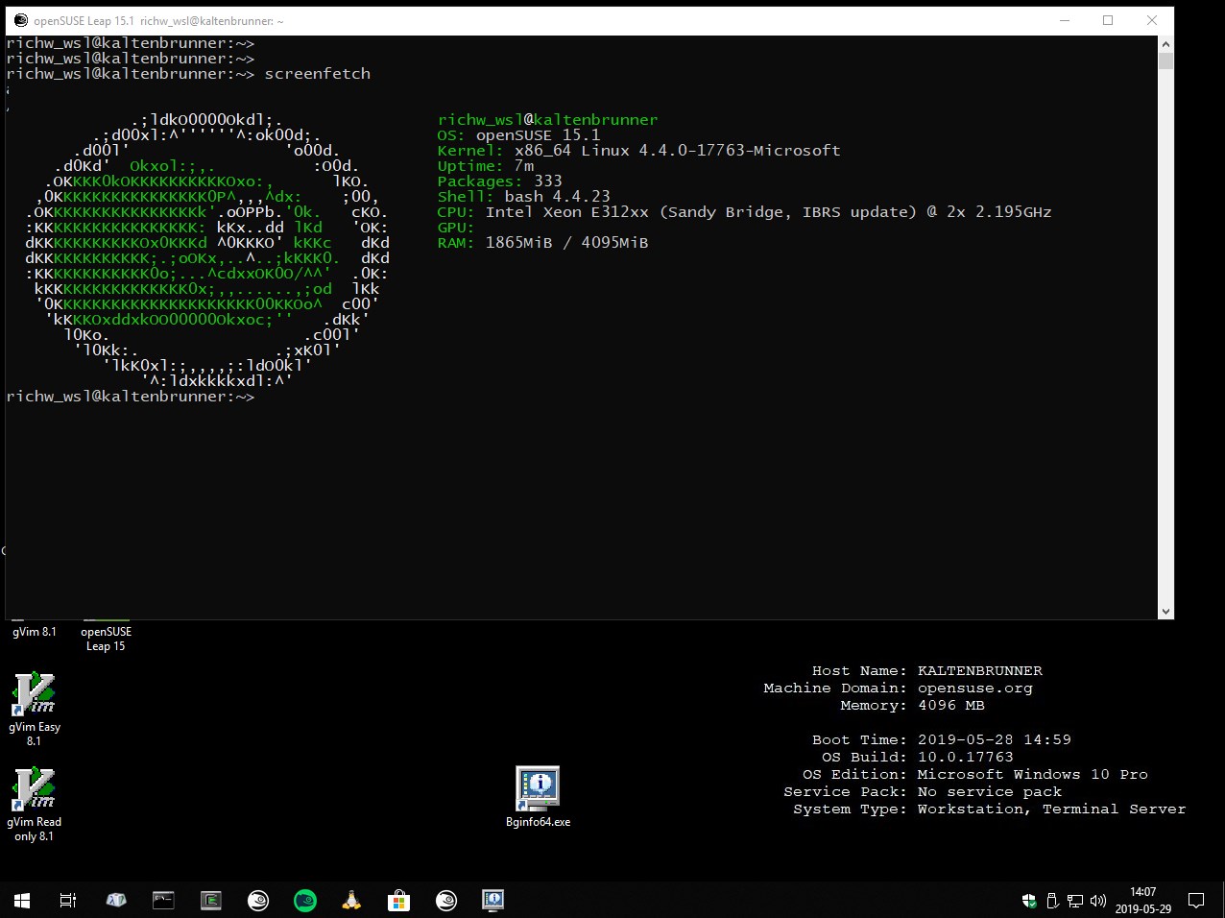Screen dimensions: 1225x918
Task: Open the Action Center notifications icon
Action: (1196, 900)
